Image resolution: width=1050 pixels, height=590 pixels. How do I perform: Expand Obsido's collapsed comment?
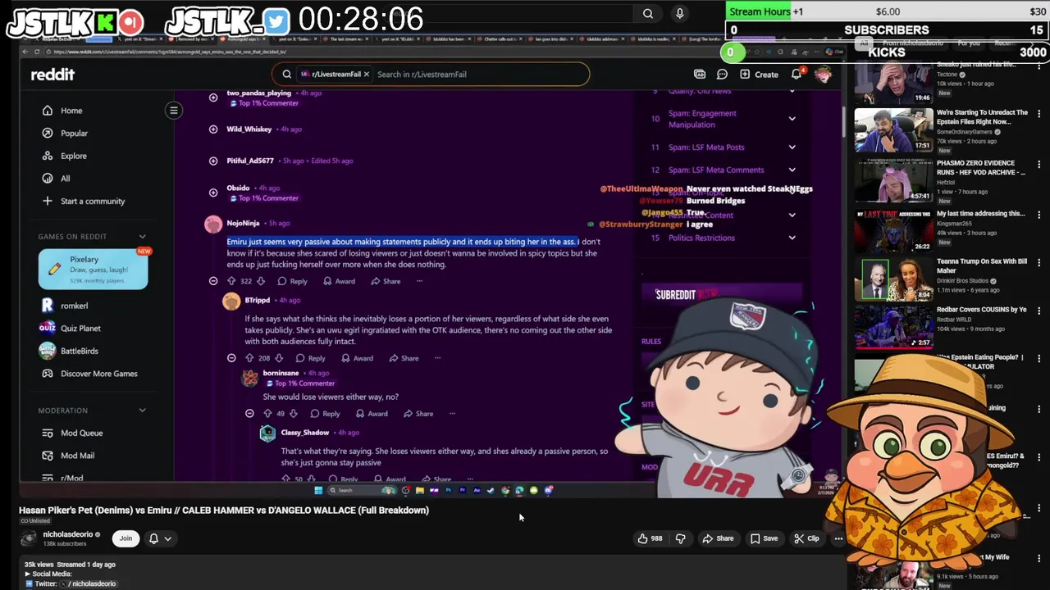(x=213, y=193)
